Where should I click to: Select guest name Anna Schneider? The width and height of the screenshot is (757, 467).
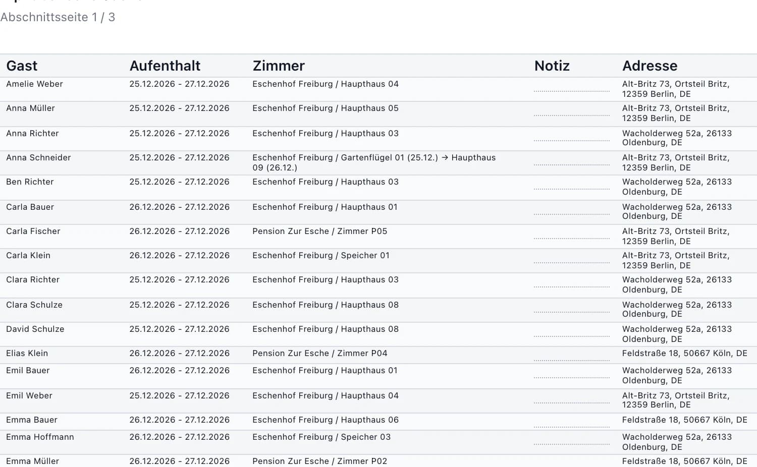pos(38,158)
